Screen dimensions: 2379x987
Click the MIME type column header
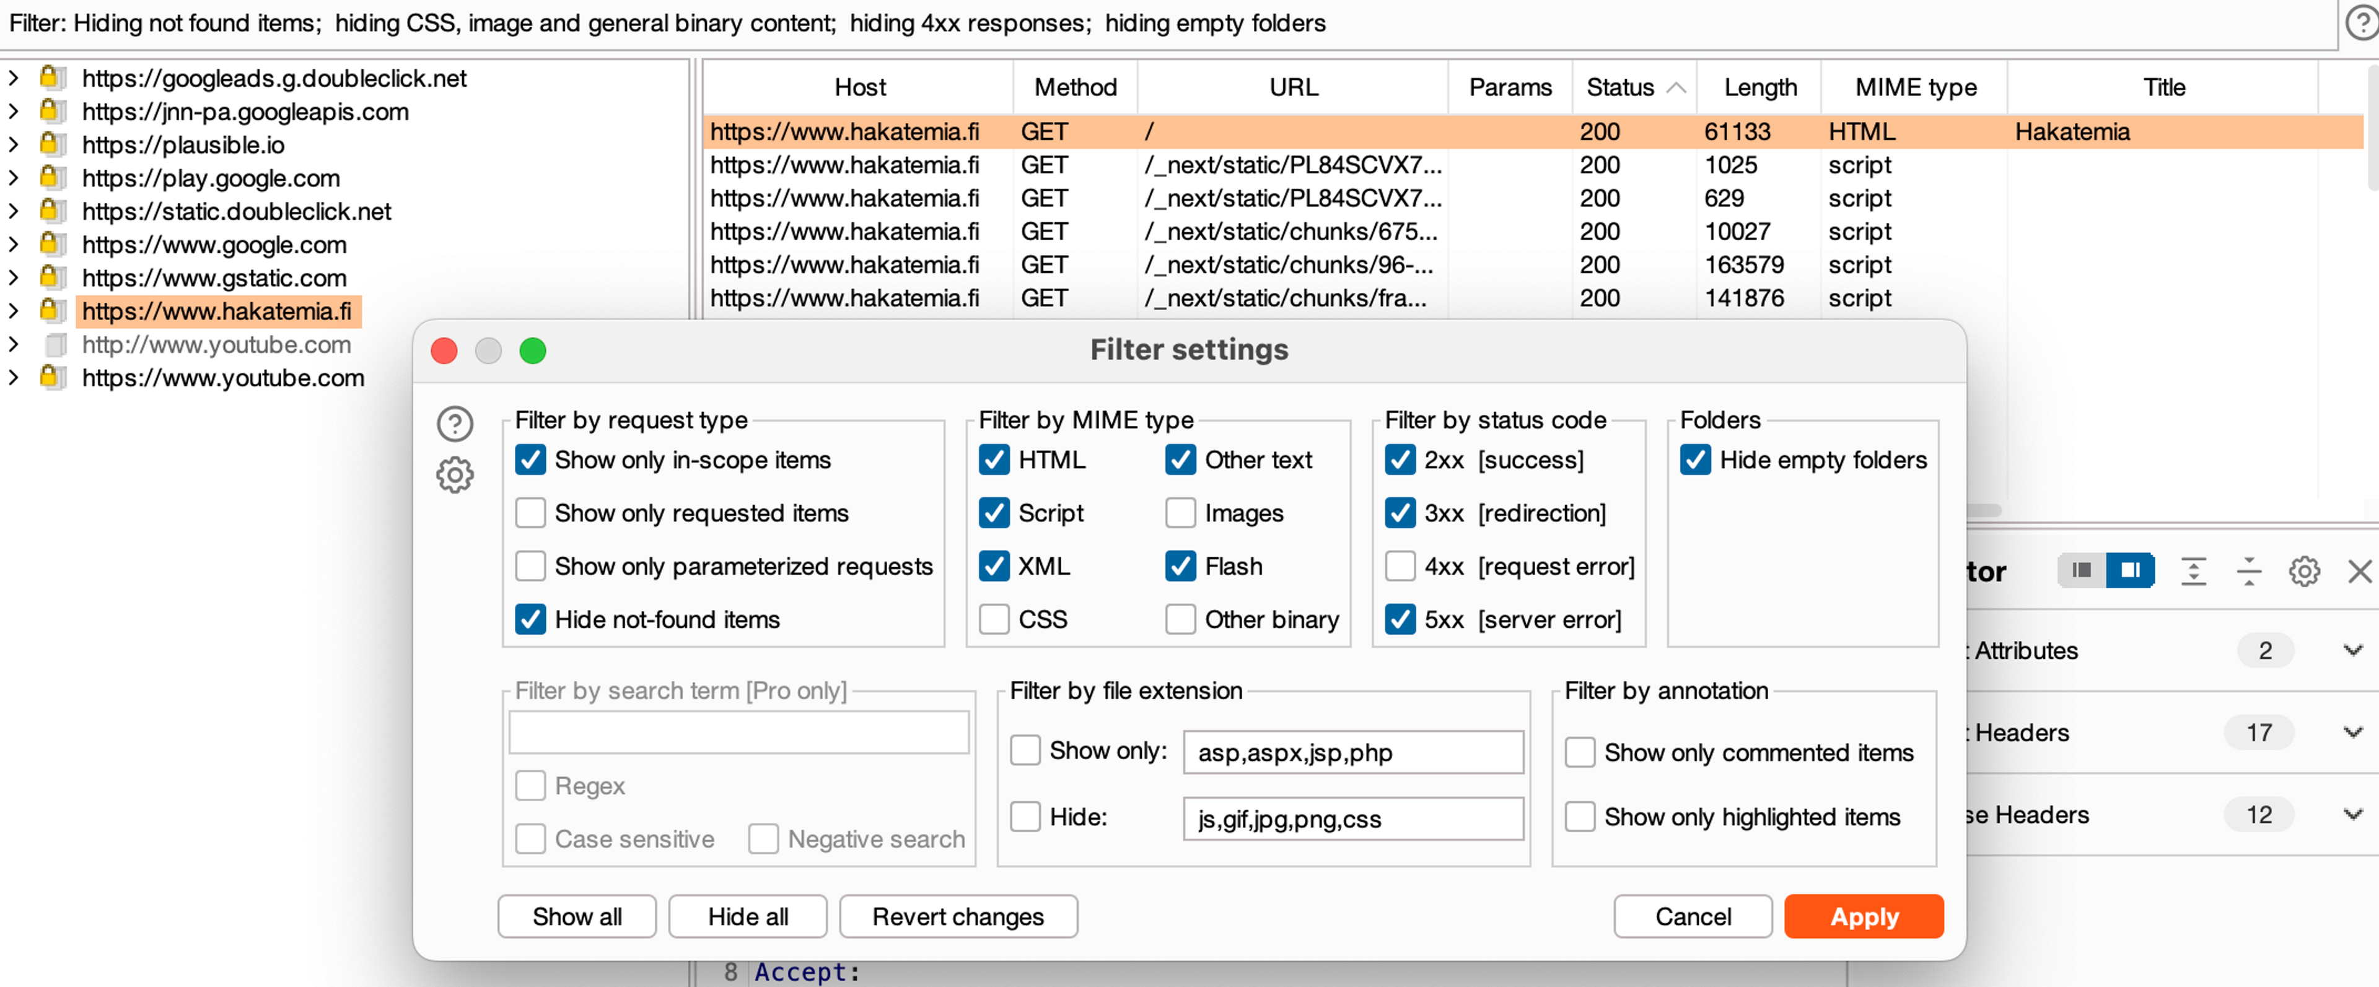pyautogui.click(x=1916, y=87)
